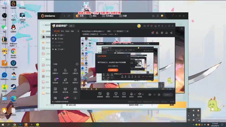Go back with the WeGame back arrow

[64, 16]
